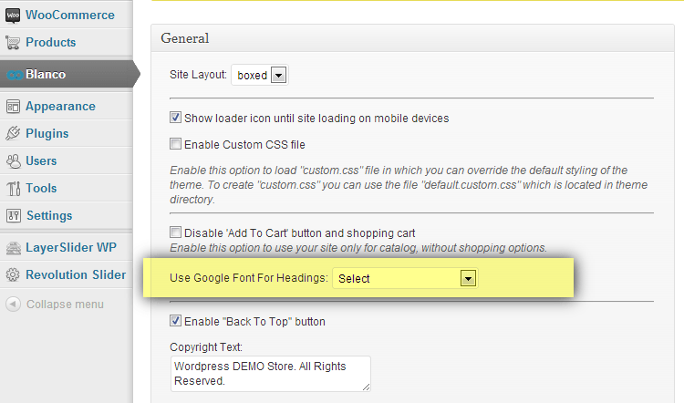Tick Disable 'Add To Cart' button checkbox

(x=176, y=233)
